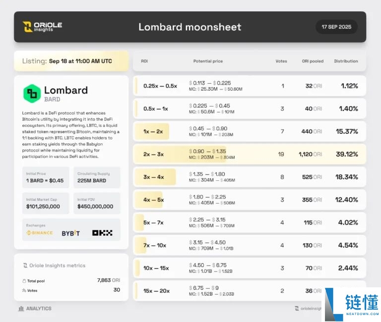The height and width of the screenshot is (322, 381).
Task: Click the OKX exchange logo
Action: [x=102, y=233]
